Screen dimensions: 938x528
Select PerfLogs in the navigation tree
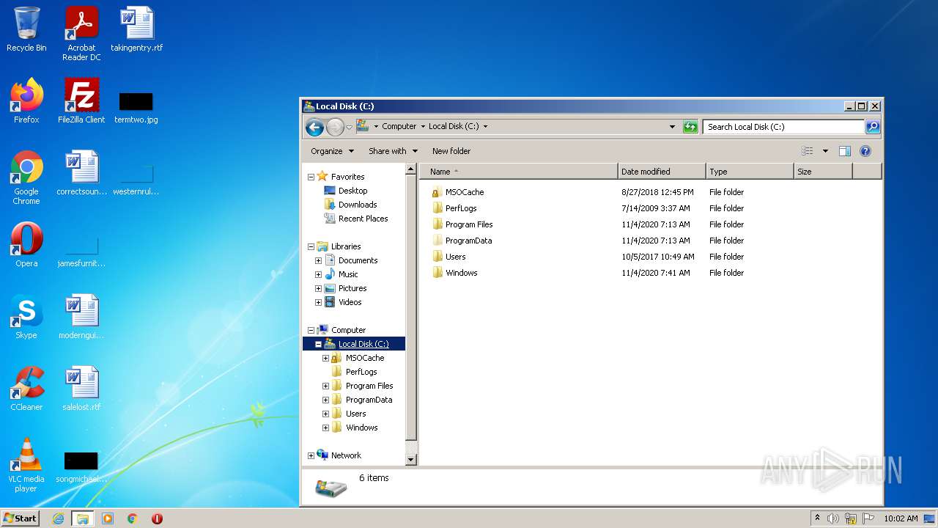point(361,372)
